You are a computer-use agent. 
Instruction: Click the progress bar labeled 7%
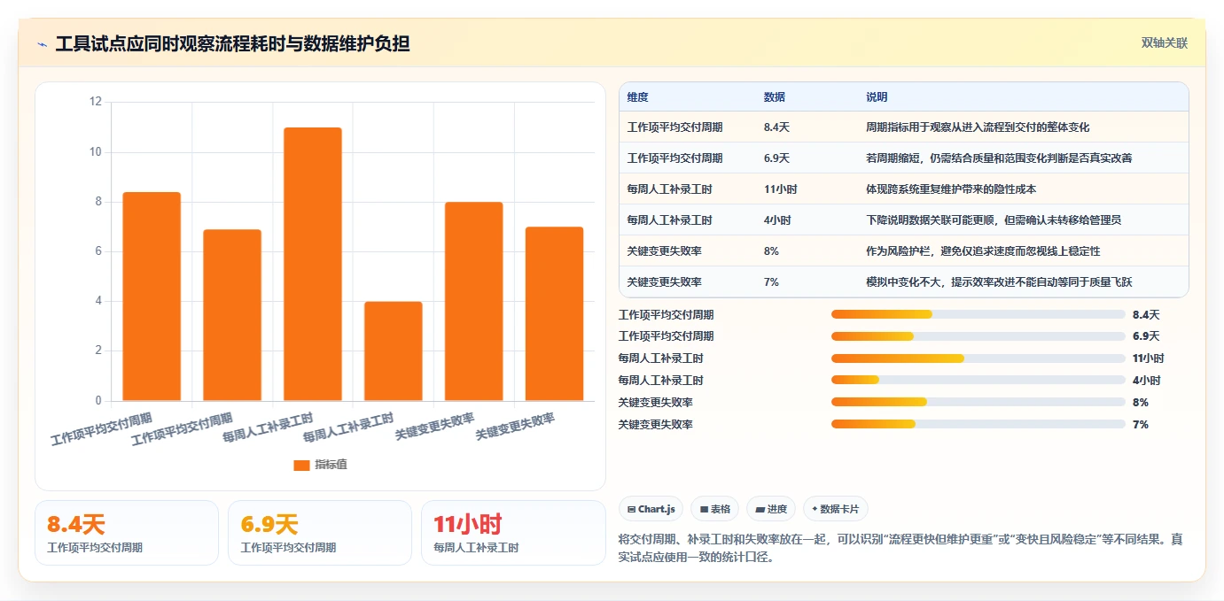tap(978, 424)
